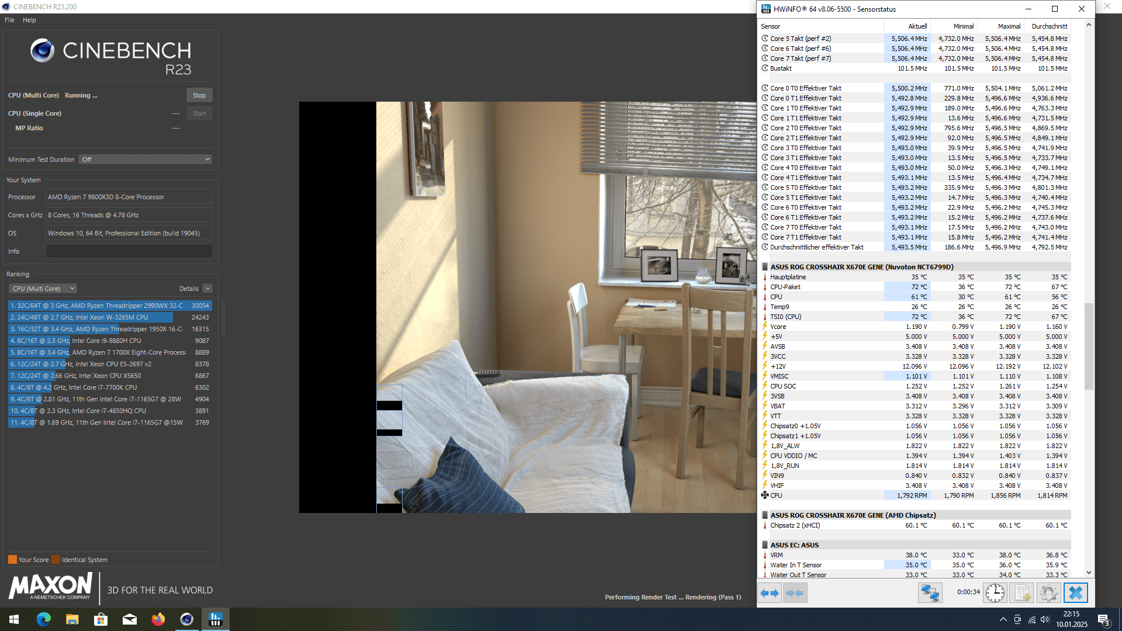Click the Cinebench taskbar icon
This screenshot has width=1122, height=631.
tap(186, 619)
